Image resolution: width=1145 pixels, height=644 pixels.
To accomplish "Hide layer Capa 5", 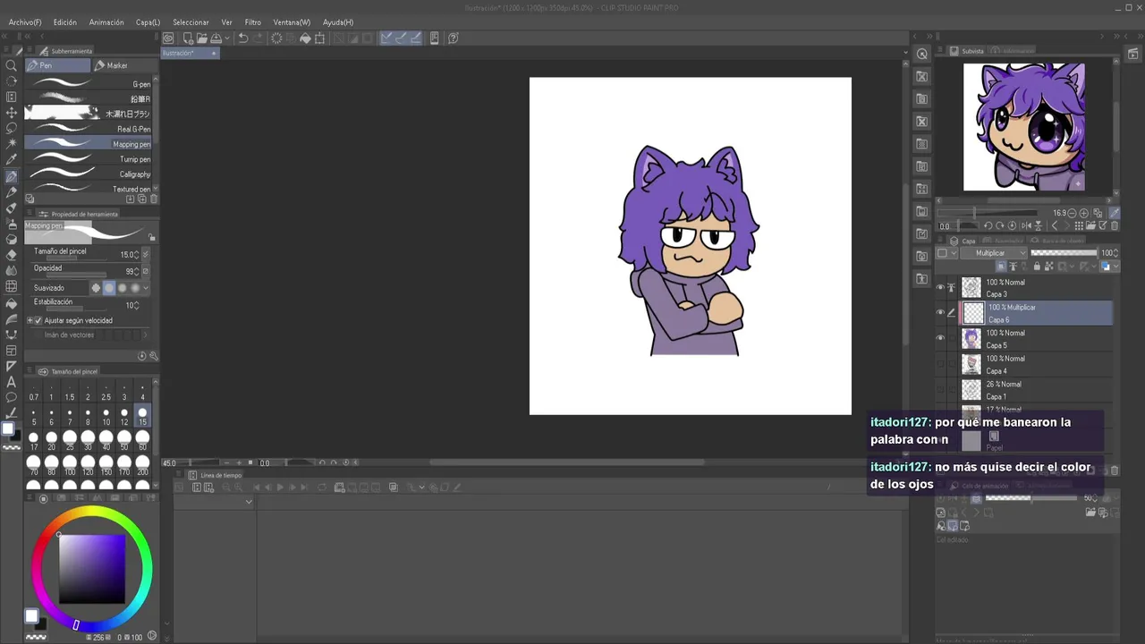I will pyautogui.click(x=940, y=338).
